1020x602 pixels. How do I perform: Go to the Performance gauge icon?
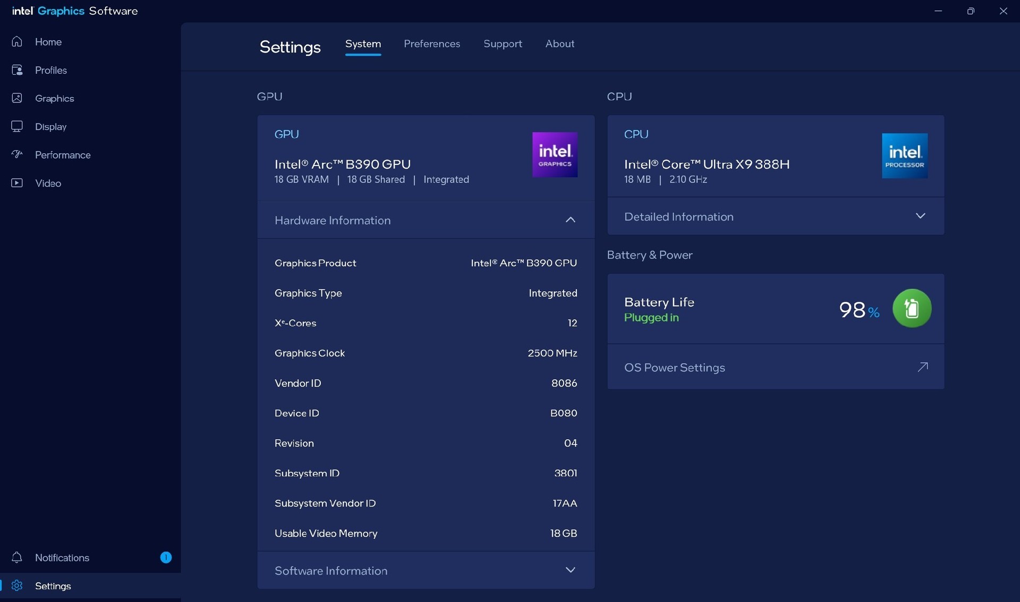(x=17, y=154)
